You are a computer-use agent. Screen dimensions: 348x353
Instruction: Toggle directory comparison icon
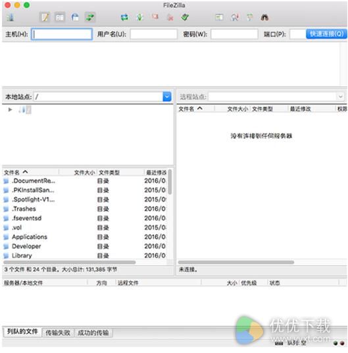point(235,17)
